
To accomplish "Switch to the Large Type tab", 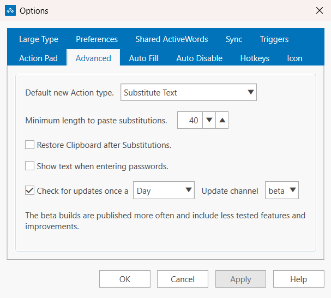I will point(39,39).
